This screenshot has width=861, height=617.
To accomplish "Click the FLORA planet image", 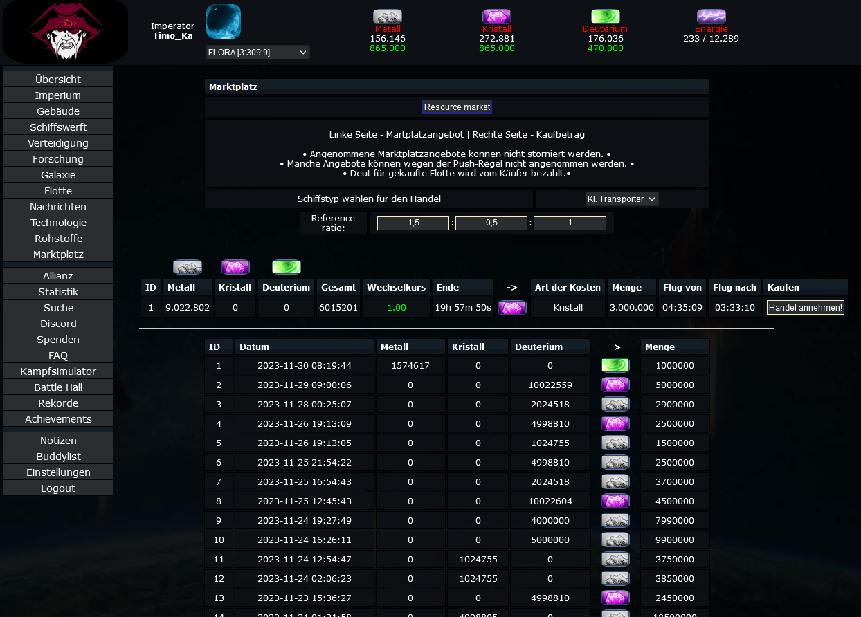I will [x=224, y=22].
